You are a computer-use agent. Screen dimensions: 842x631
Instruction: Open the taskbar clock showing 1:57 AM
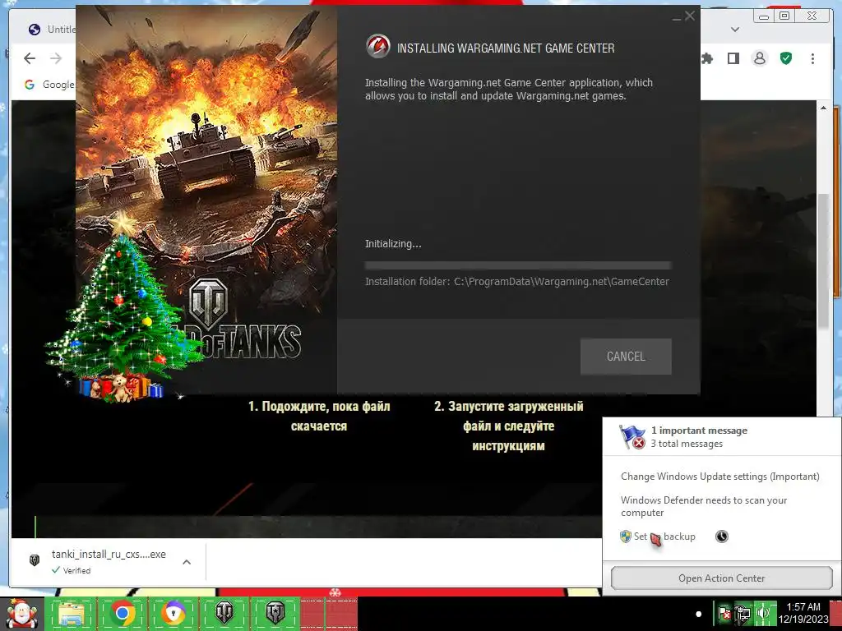click(804, 613)
